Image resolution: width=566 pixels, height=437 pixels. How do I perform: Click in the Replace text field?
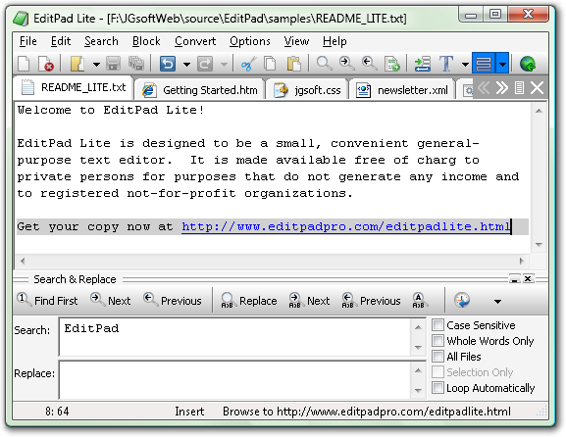[x=234, y=379]
